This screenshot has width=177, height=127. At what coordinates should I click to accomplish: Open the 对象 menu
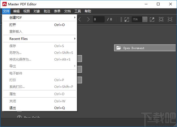[x=37, y=11]
